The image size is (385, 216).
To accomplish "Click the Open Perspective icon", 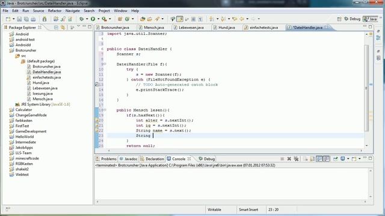I will click(x=339, y=19).
